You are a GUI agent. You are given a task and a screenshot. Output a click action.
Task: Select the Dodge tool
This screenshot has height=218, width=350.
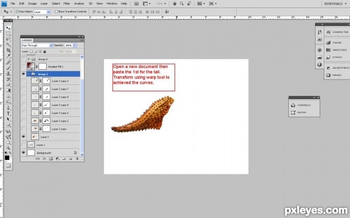click(x=8, y=102)
